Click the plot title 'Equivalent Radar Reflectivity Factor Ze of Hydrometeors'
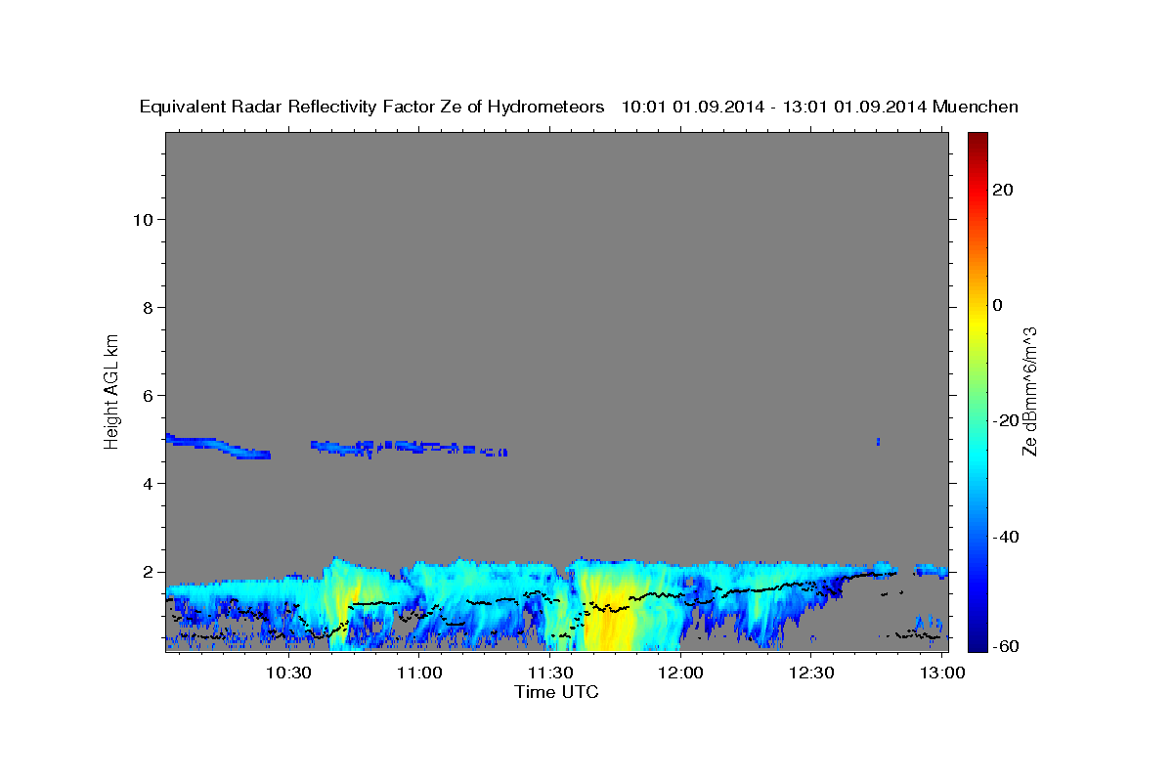The height and width of the screenshot is (782, 1173). (x=372, y=107)
